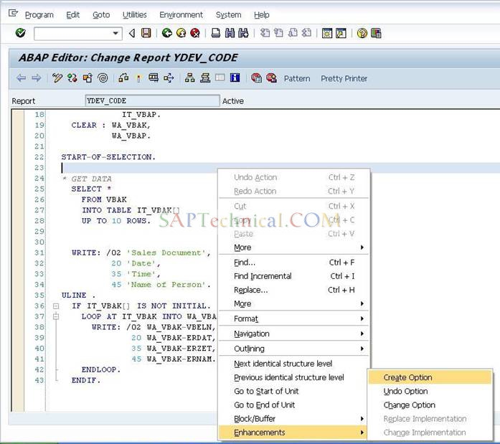Click the Print icon
This screenshot has height=444, width=500.
click(216, 33)
